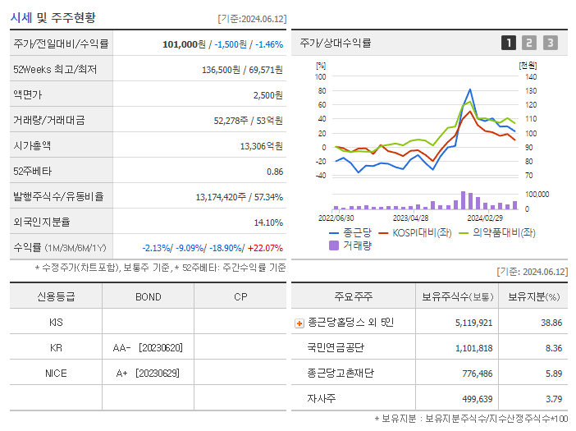Screen dimensions: 576x431
Task: Click the 시가총액 13,306억원 value
Action: 262,146
